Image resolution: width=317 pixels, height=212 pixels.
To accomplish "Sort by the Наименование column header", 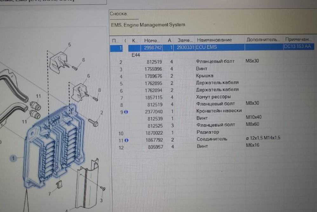I will (214, 40).
